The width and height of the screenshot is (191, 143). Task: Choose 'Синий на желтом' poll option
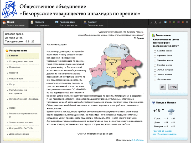(155, 65)
